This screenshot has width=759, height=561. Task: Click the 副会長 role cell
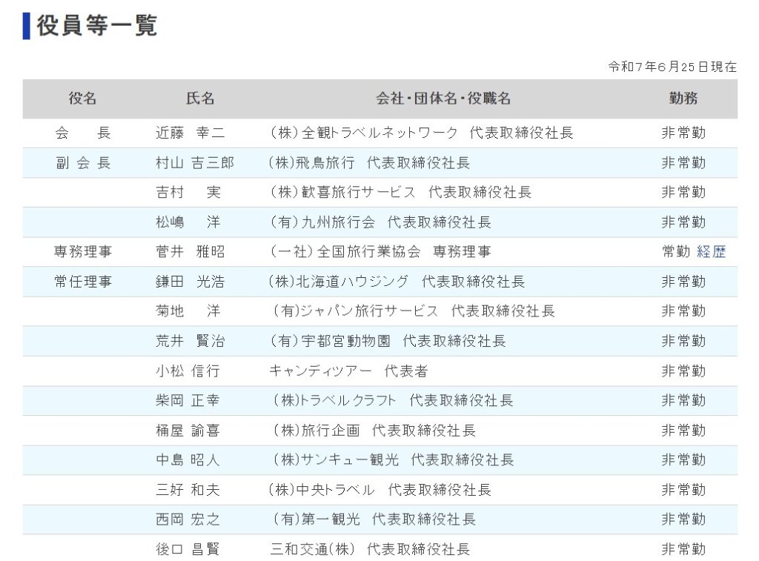(x=83, y=163)
